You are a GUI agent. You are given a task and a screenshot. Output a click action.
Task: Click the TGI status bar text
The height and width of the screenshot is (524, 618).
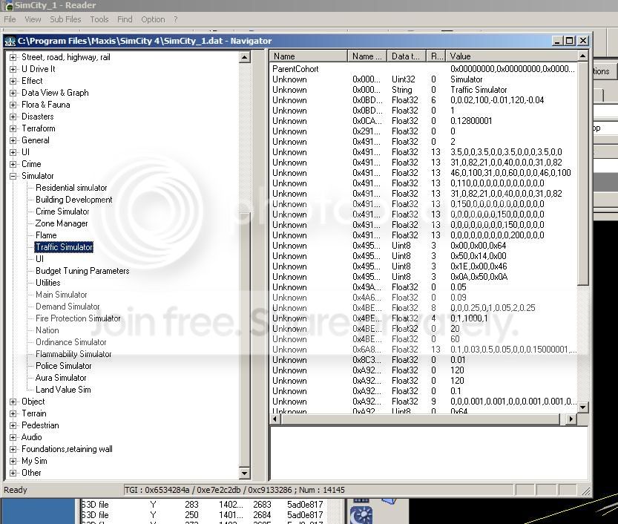[234, 490]
